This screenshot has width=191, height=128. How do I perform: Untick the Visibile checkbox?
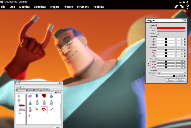[x=158, y=34]
